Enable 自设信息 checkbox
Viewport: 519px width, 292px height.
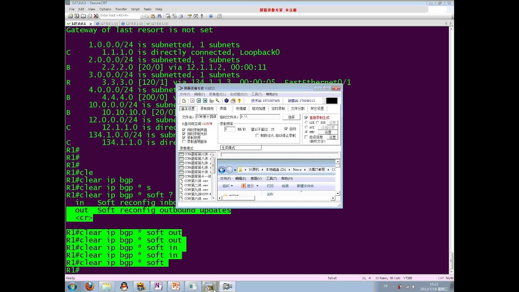(307, 137)
